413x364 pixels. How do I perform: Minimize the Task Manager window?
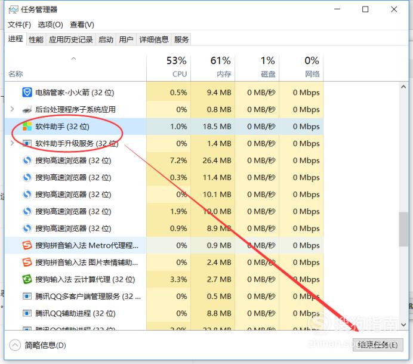click(337, 9)
